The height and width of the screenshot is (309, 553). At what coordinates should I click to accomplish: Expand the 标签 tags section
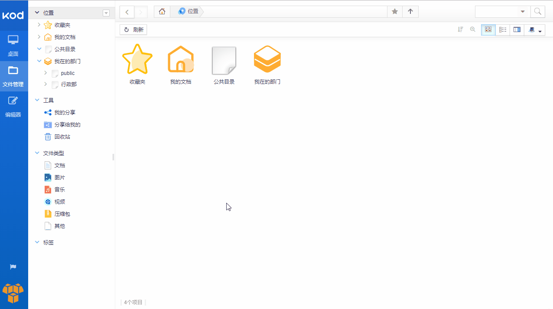[x=37, y=242]
